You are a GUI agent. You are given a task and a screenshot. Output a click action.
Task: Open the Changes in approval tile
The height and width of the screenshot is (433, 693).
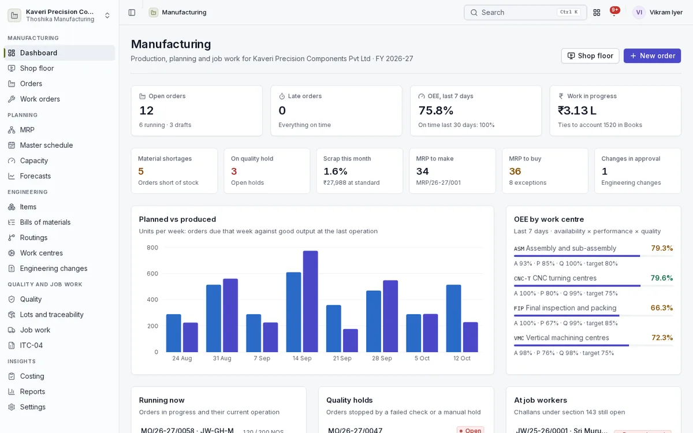point(638,171)
